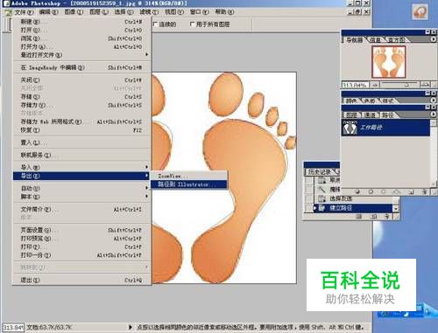Screen dimensions: 438x333
Task: Select 置入(L) in the File menu
Action: 81,142
